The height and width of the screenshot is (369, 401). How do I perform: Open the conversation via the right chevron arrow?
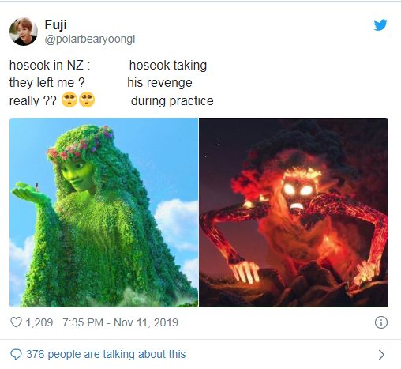381,355
